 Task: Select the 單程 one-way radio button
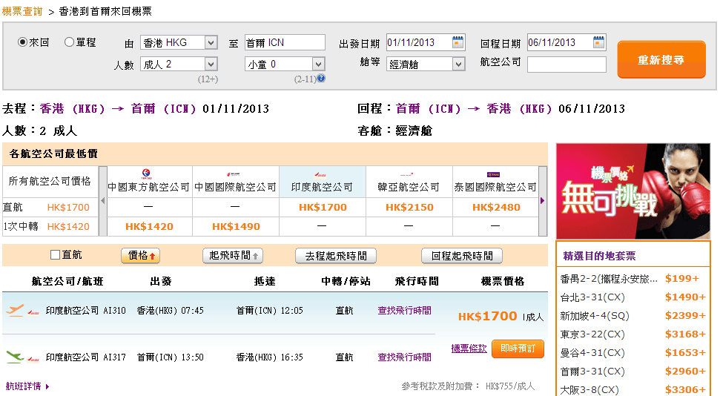point(70,42)
